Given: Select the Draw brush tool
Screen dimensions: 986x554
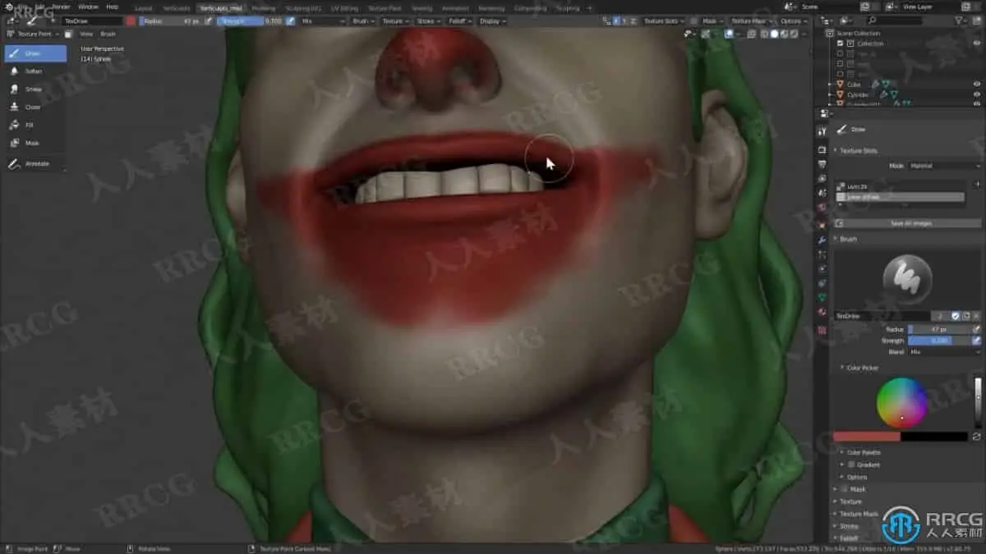Looking at the screenshot, I should pyautogui.click(x=35, y=53).
